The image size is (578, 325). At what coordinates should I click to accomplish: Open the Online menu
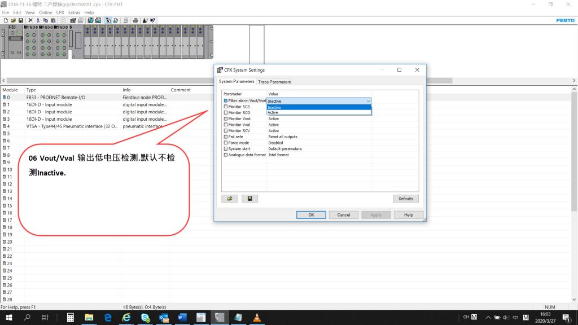pos(46,12)
